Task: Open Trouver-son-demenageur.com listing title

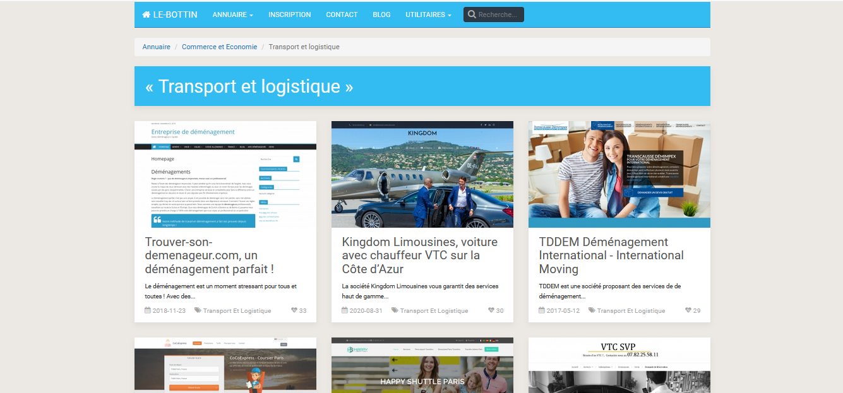Action: (x=209, y=255)
